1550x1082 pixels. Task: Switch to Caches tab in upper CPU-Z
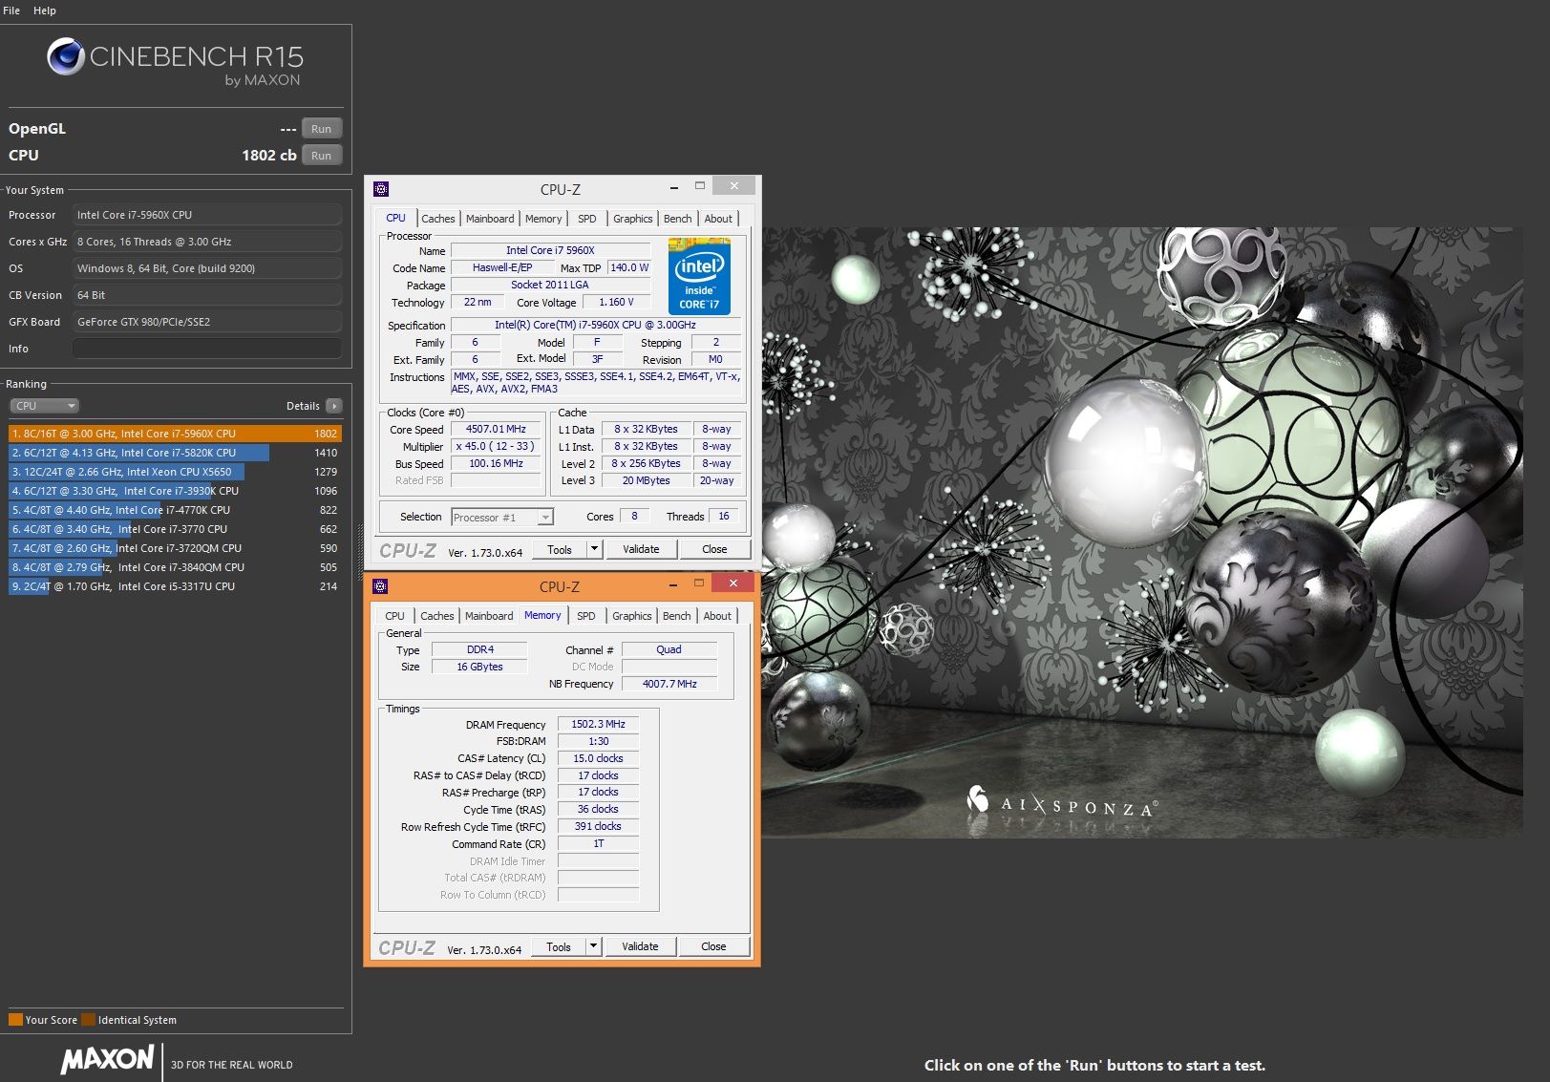438,219
